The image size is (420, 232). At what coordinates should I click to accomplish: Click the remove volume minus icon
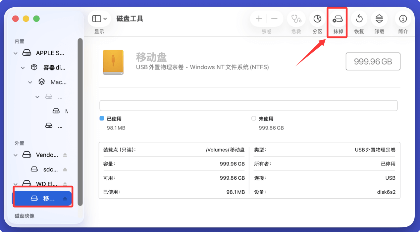[x=274, y=19]
